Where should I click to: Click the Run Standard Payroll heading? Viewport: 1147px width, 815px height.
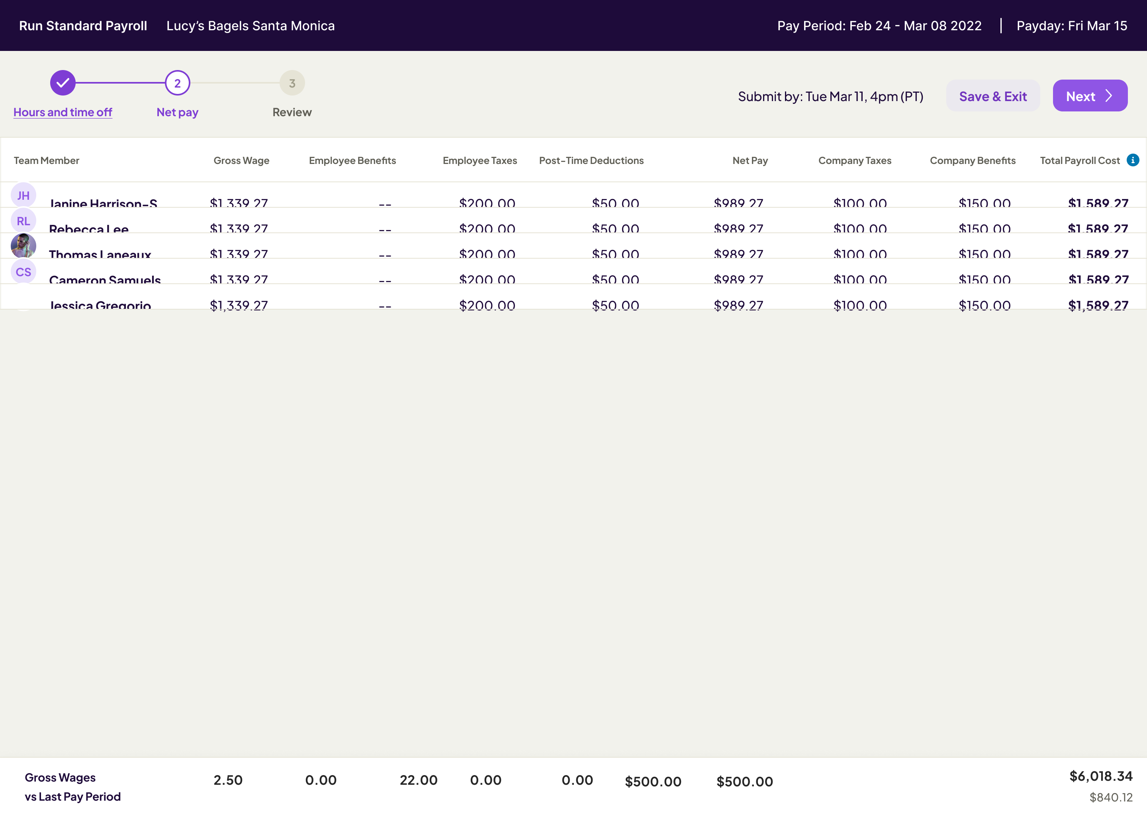pos(83,25)
